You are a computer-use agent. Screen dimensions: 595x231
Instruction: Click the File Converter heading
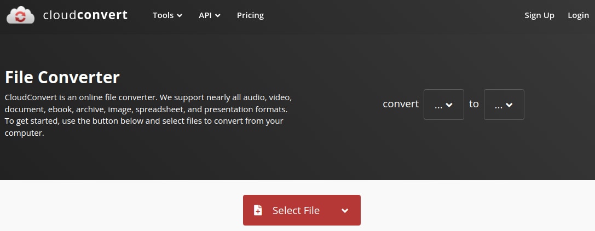[62, 77]
